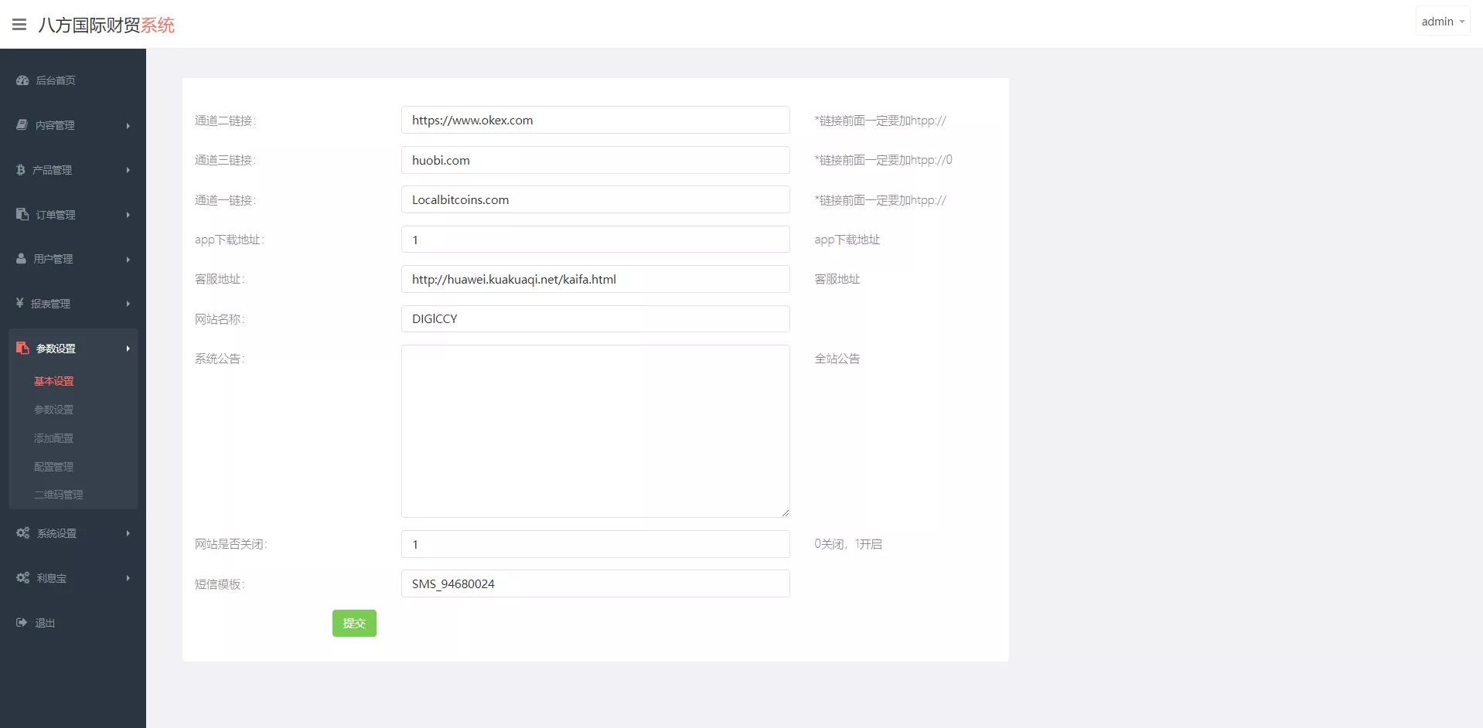Click the copy icon beside 订单管理

pos(22,214)
